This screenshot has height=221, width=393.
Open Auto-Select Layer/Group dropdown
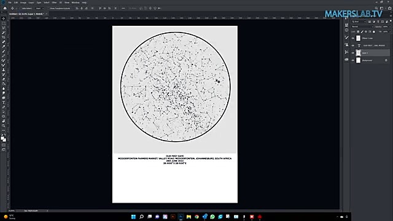pos(39,8)
